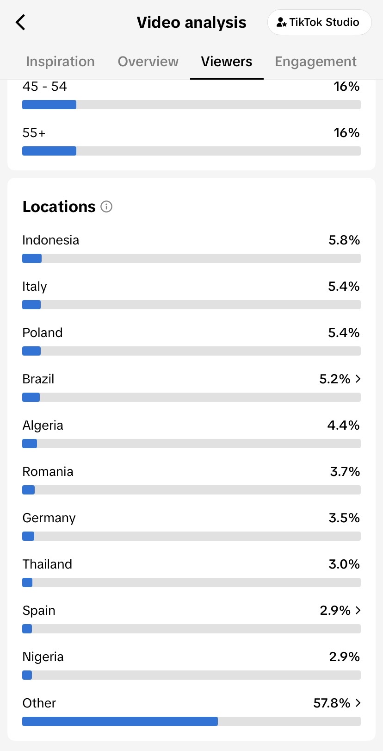Click the TikTok Studio person-star icon

tap(281, 22)
